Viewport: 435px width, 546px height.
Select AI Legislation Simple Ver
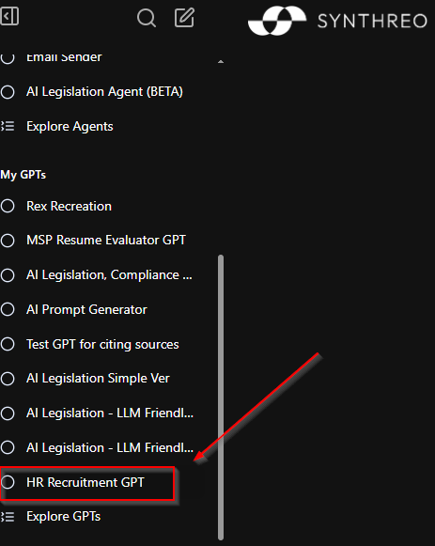(98, 379)
